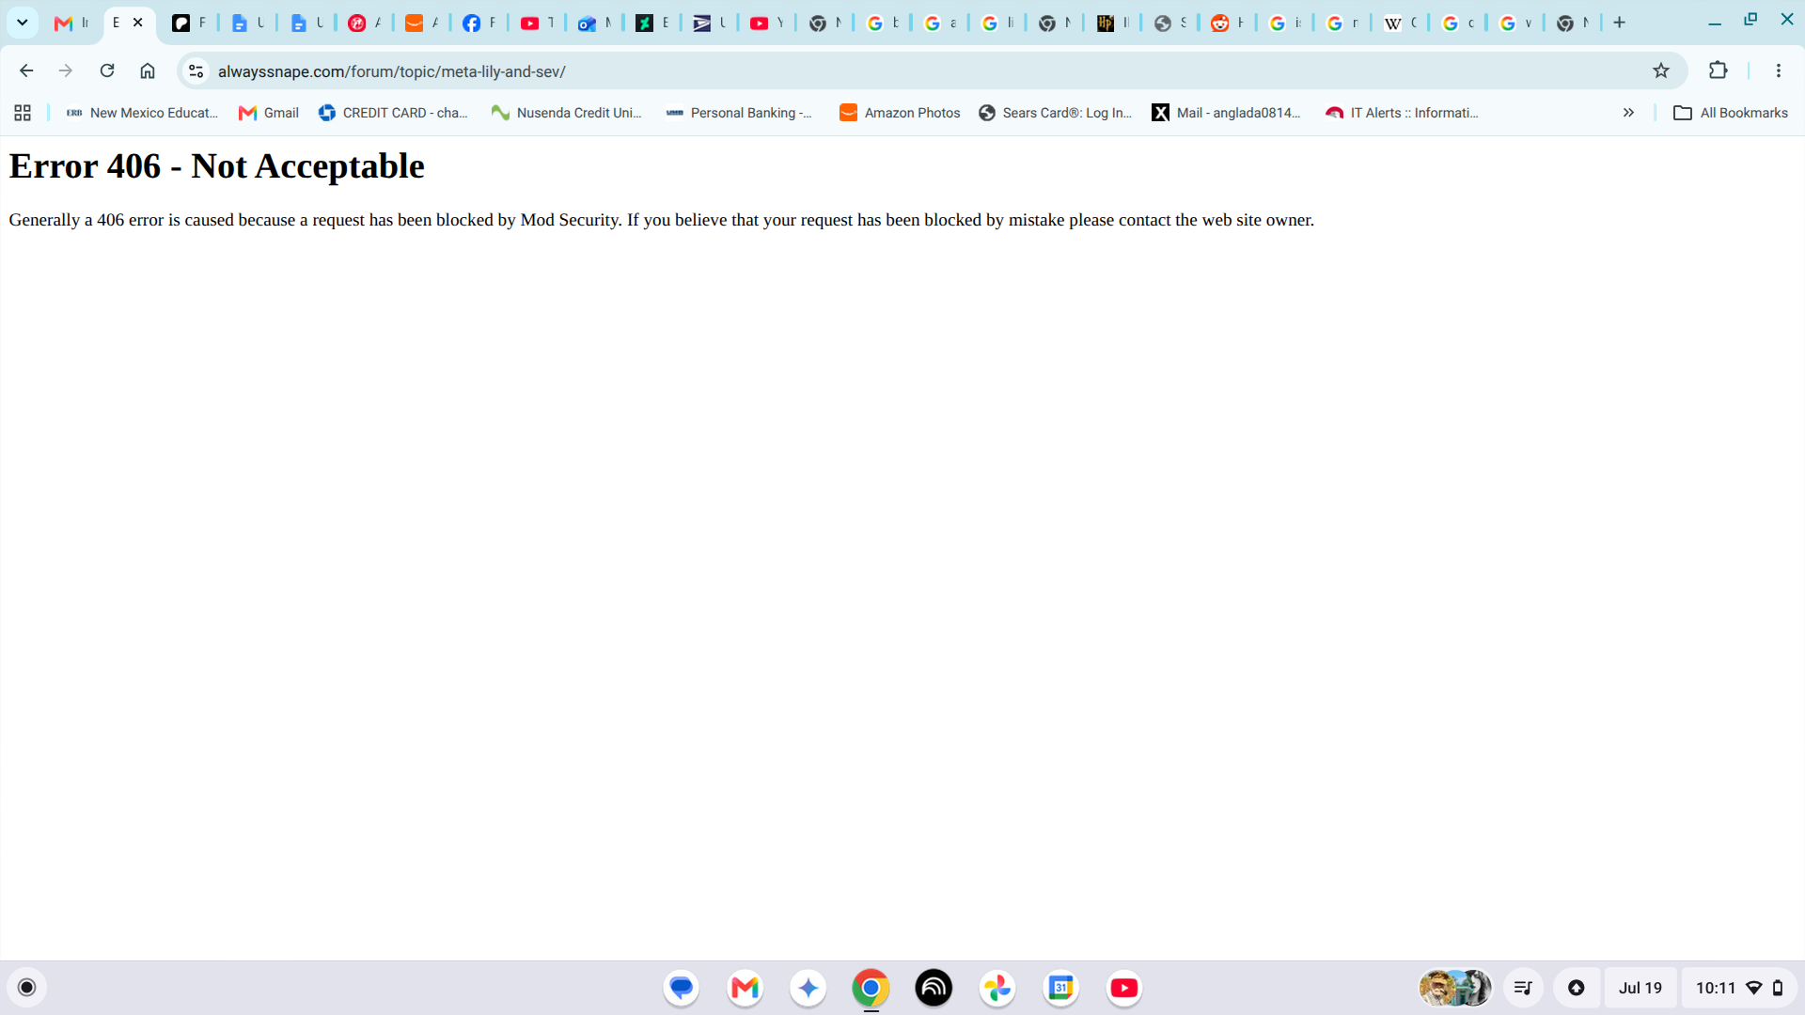Open the Chrome three-dot menu
Viewport: 1805px width, 1015px height.
(x=1778, y=70)
